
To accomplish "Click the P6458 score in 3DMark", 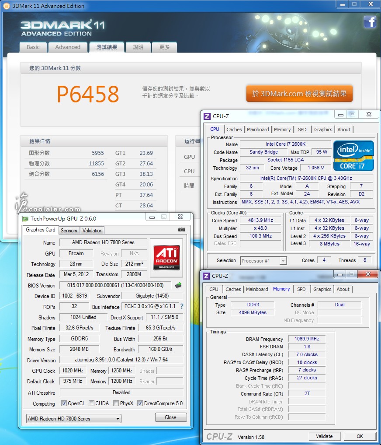I will pos(88,94).
